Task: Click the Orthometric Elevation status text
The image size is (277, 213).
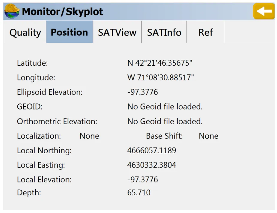Action: click(165, 121)
